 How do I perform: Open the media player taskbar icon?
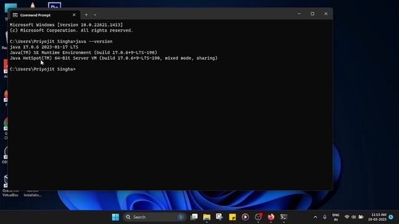245,217
